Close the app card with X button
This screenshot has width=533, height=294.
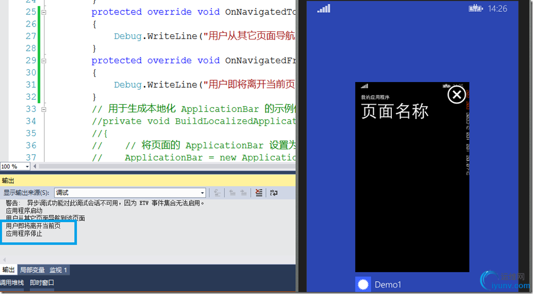coord(456,95)
